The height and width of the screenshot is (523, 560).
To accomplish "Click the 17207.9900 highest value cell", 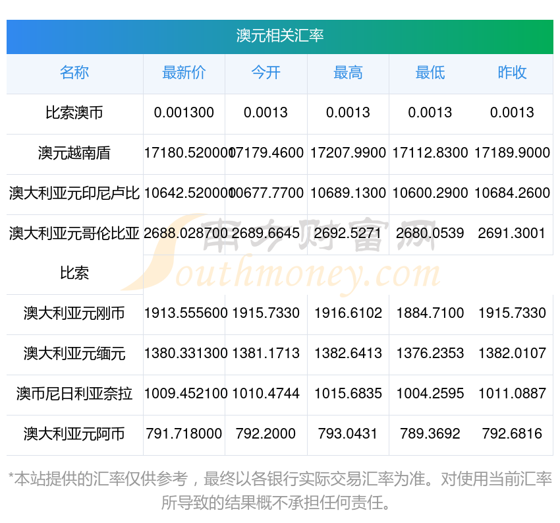I will pyautogui.click(x=348, y=153).
